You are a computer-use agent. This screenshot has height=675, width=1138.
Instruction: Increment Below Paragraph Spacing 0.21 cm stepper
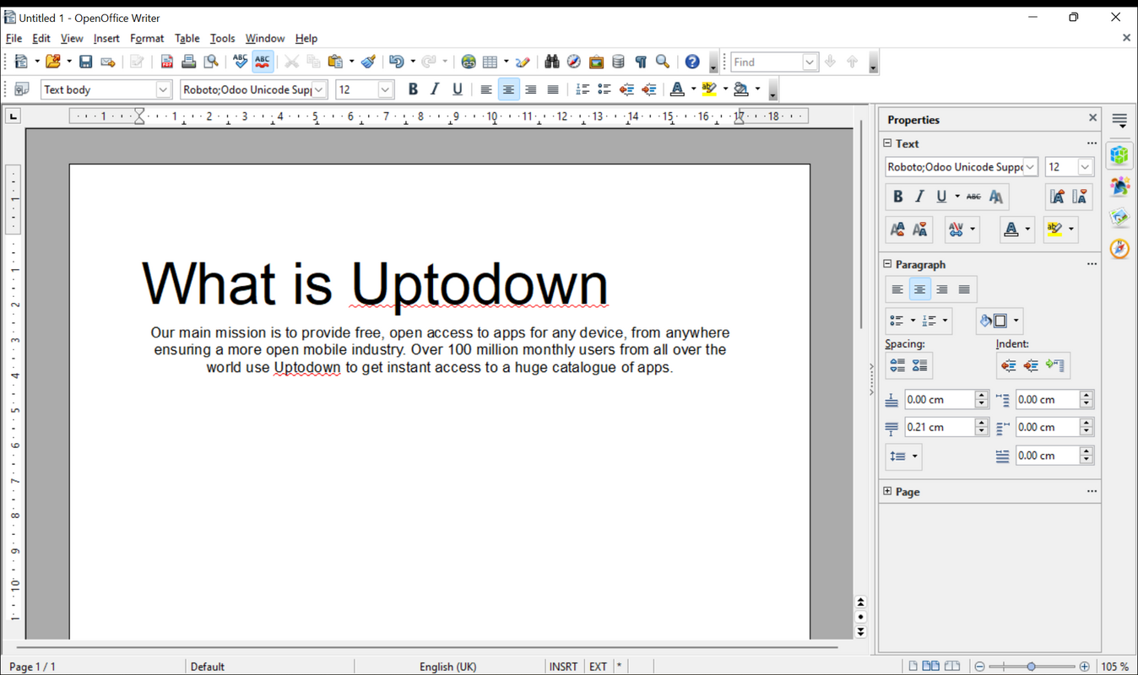tap(981, 423)
